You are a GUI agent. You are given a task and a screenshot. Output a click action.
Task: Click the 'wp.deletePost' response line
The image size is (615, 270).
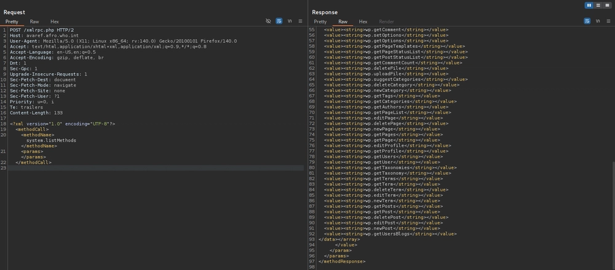(x=386, y=217)
